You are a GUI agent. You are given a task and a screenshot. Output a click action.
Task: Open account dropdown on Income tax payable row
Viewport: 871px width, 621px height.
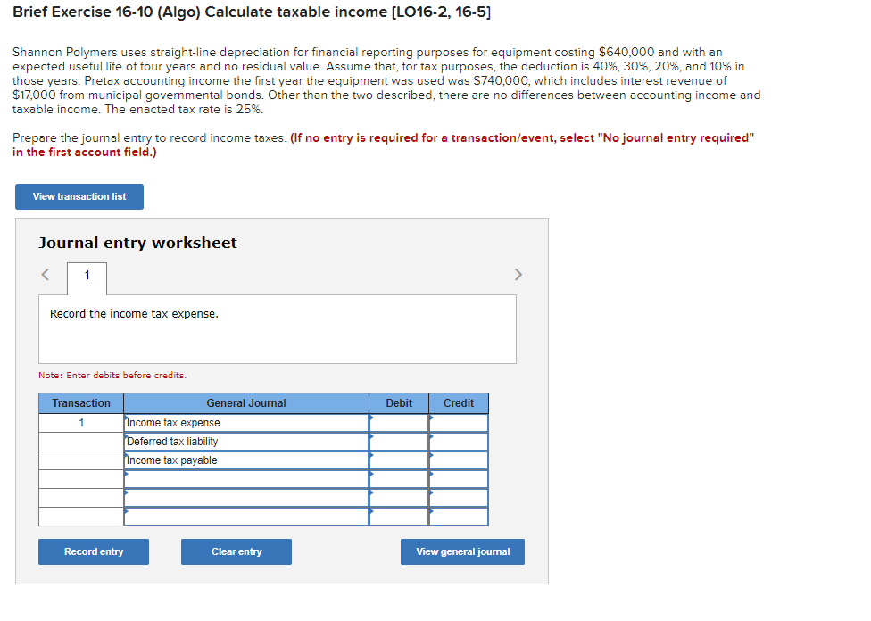246,460
